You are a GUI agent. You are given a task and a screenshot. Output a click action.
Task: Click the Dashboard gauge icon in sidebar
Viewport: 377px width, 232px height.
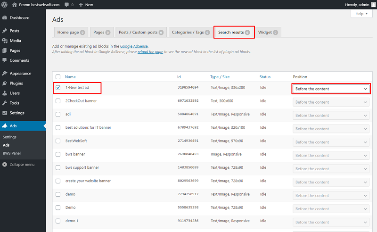(x=5, y=17)
